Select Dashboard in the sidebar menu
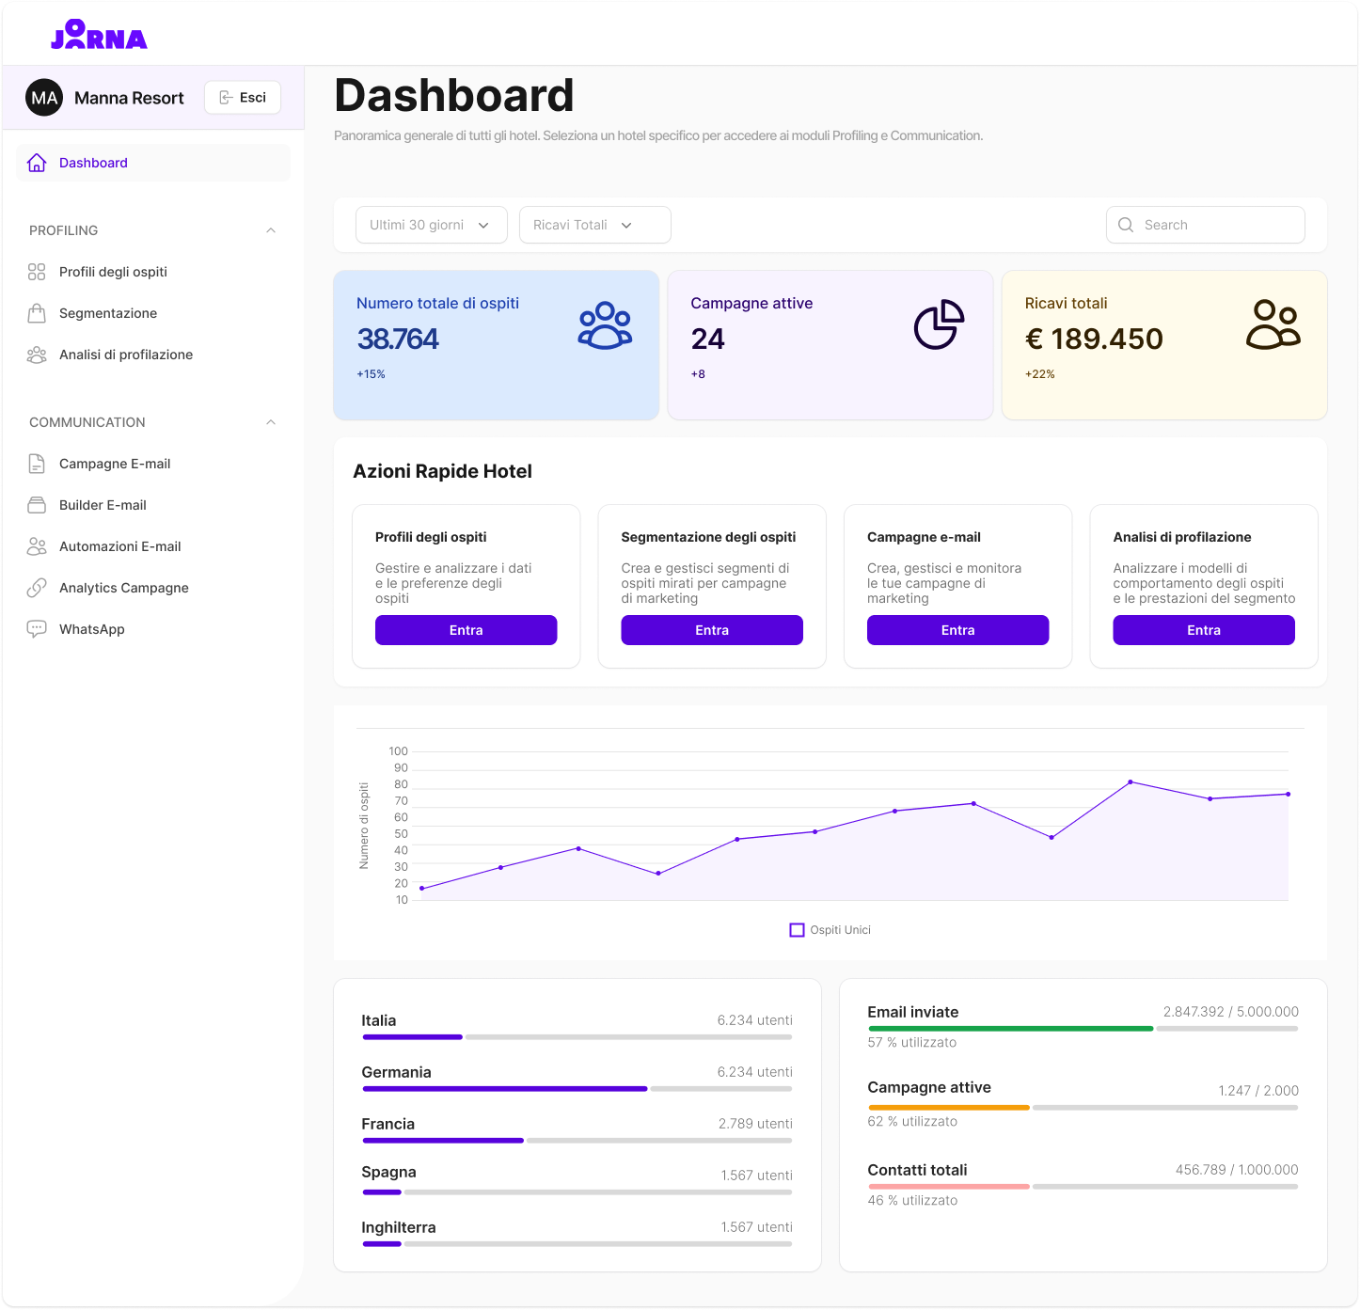 pos(93,162)
